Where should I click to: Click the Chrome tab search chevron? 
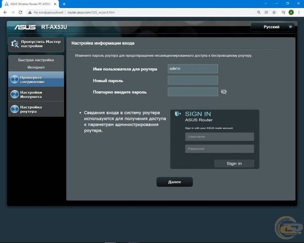265,4
